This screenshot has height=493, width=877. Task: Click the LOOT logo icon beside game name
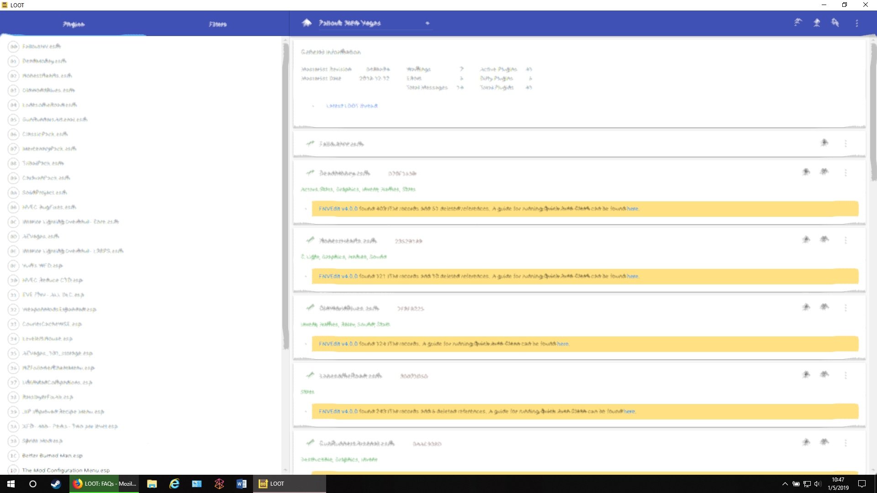click(x=307, y=23)
